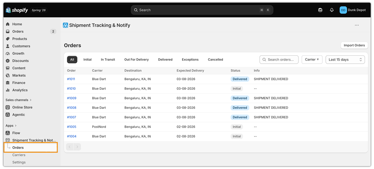The height and width of the screenshot is (169, 374).
Task: Open Sidekick assistant icon in top bar
Action: click(321, 10)
